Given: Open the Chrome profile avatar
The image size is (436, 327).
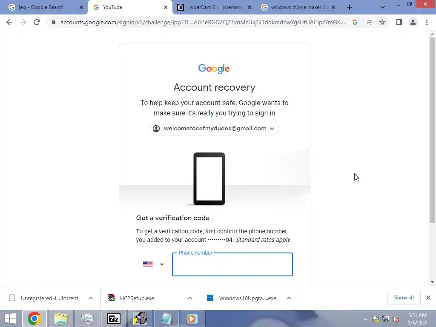Looking at the screenshot, I should pyautogui.click(x=413, y=22).
